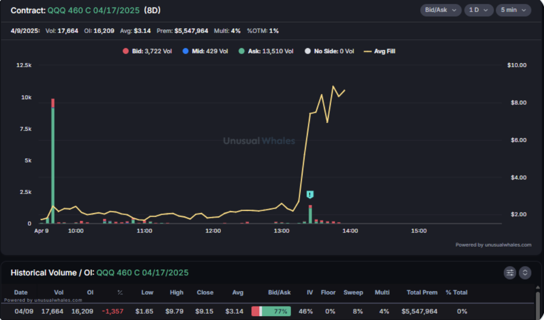544x320 pixels.
Task: Collapse the Historical Volume panel using the chevron icon
Action: [525, 273]
